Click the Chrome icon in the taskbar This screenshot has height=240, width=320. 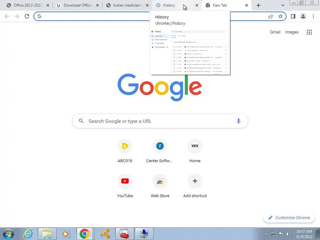[x=85, y=234]
